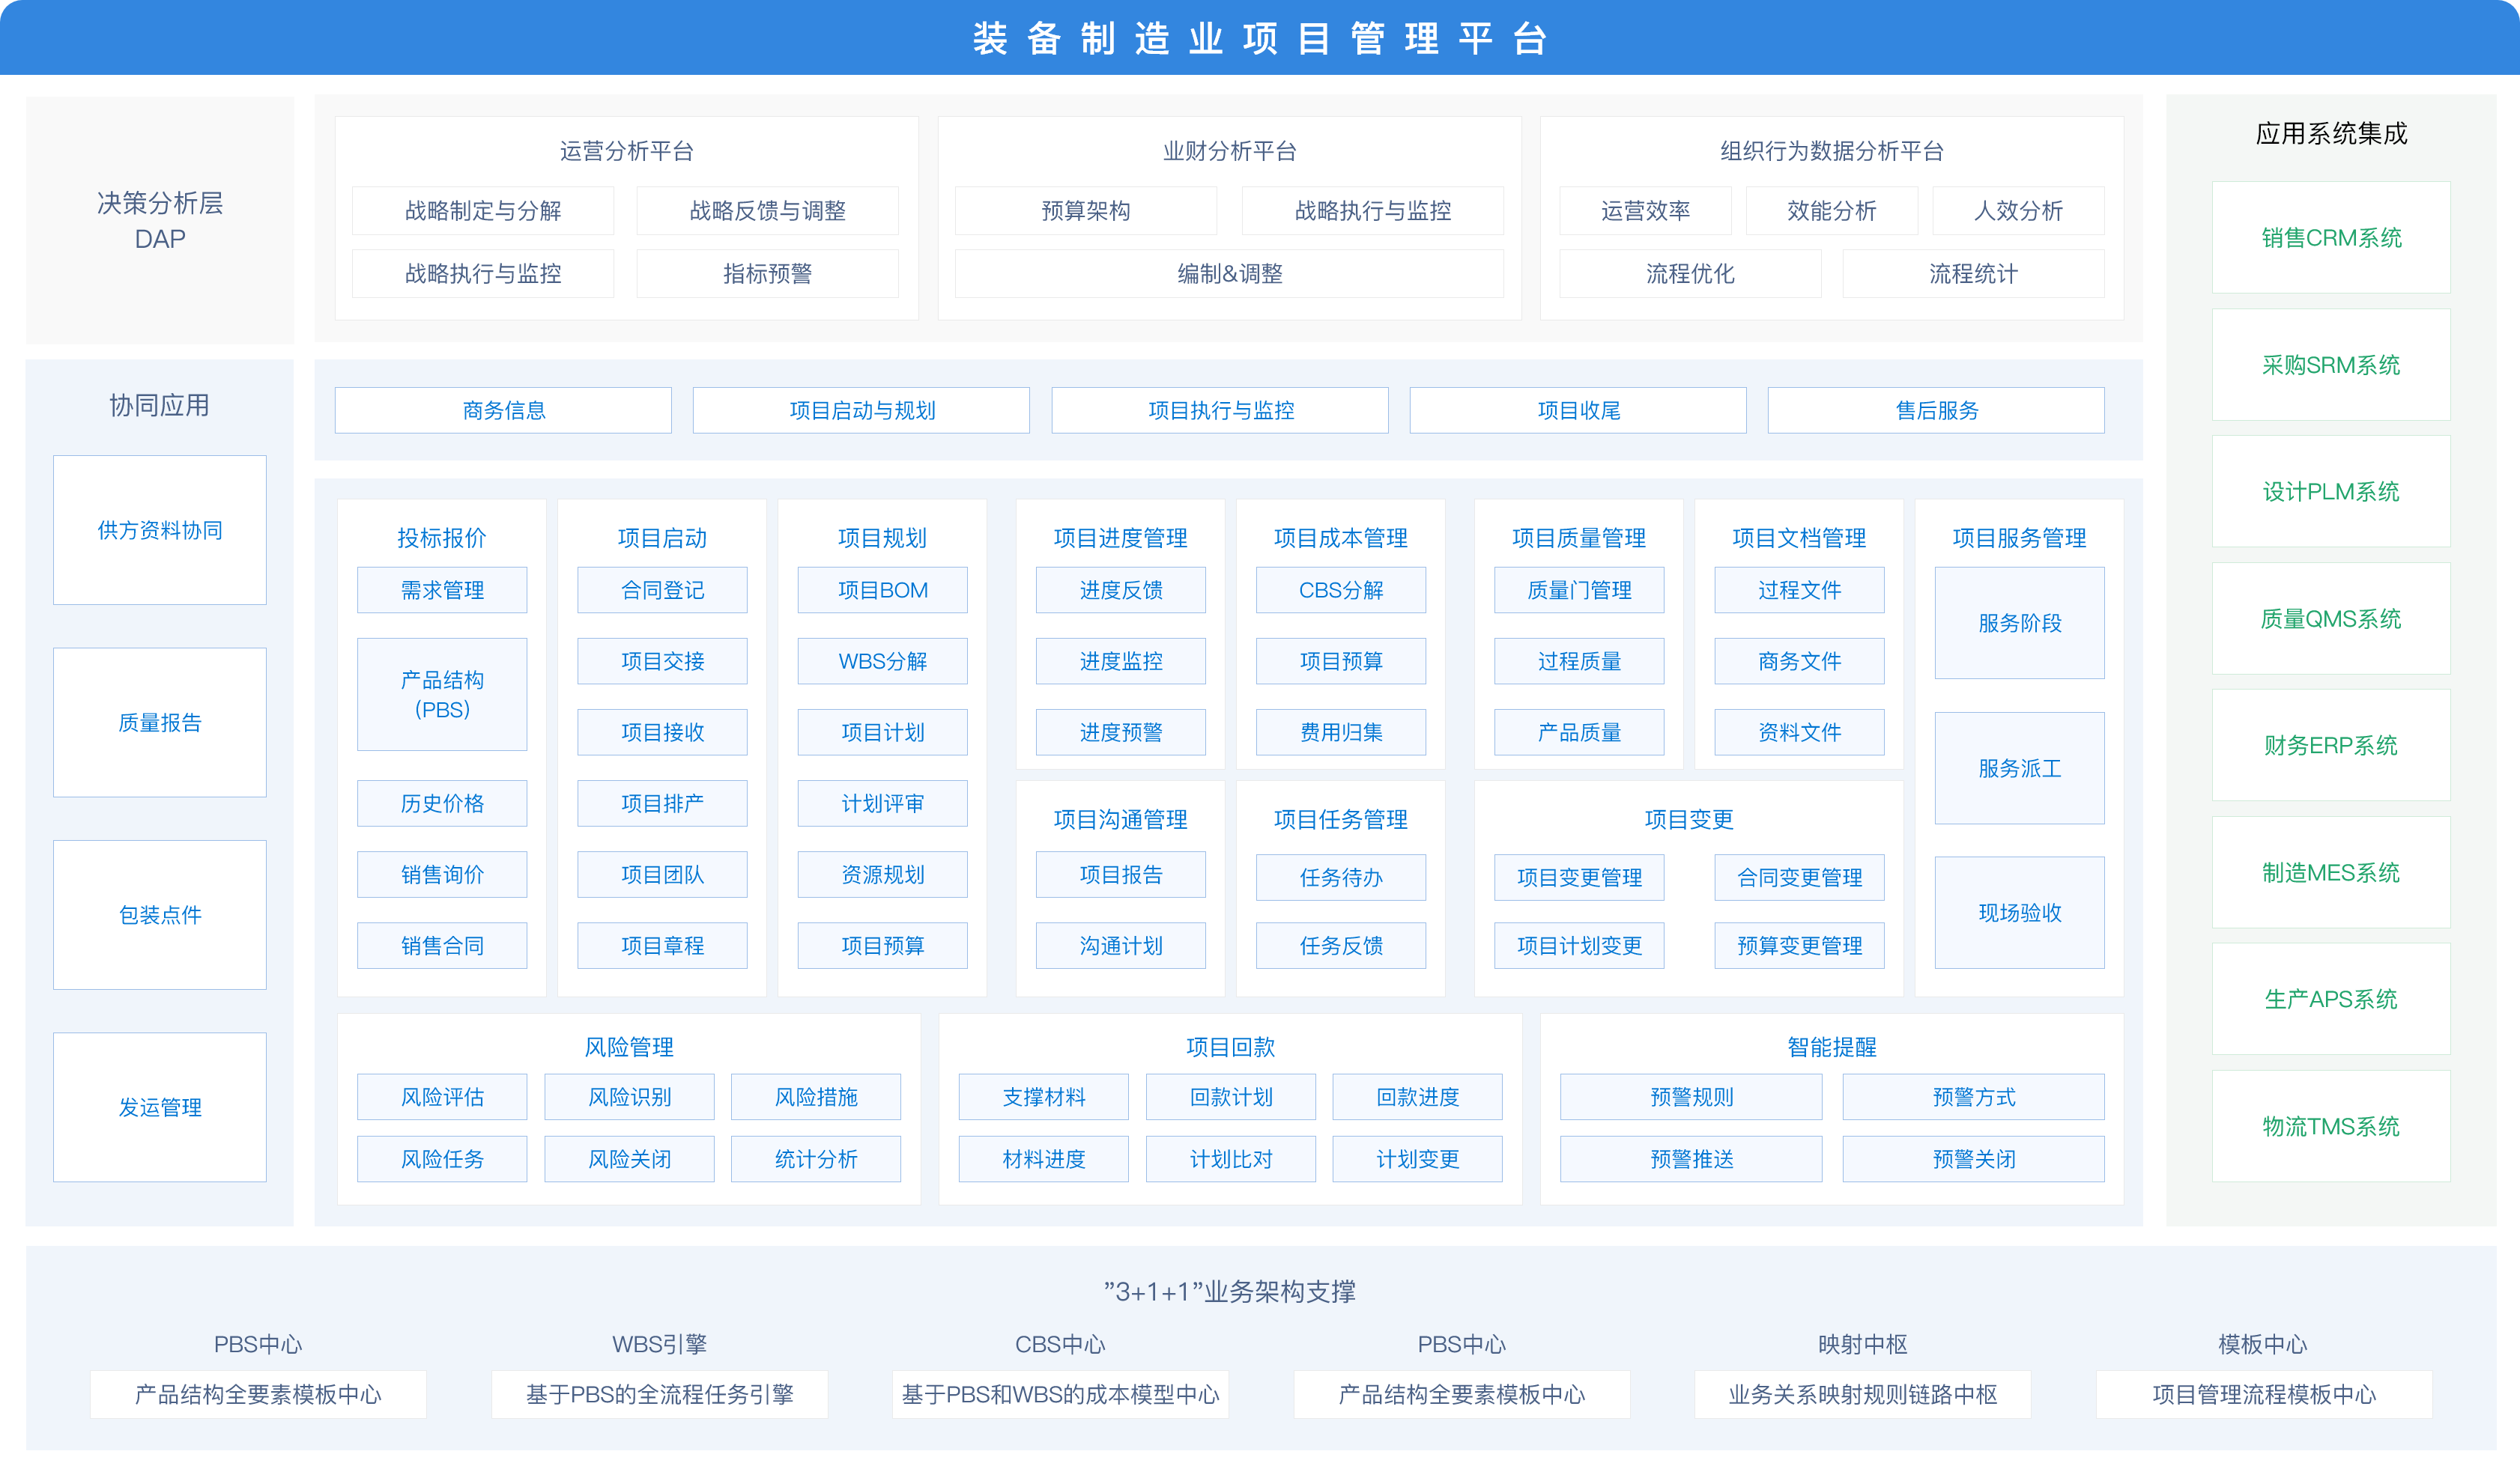Click the WBS分解 box
This screenshot has width=2520, height=1472.
(882, 660)
